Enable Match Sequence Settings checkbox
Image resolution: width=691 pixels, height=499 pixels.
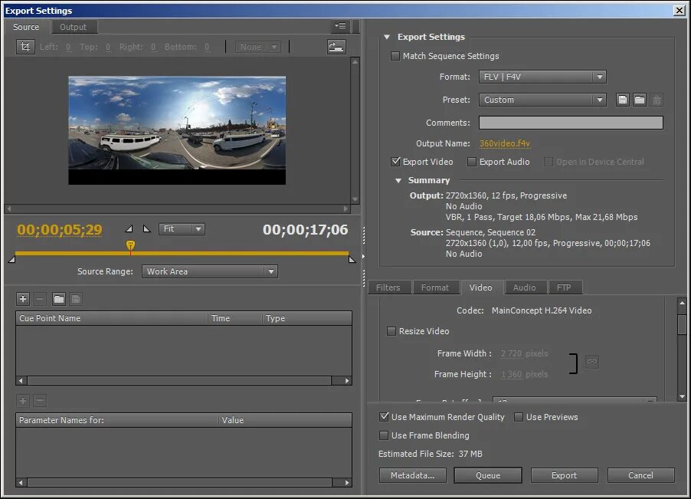395,56
